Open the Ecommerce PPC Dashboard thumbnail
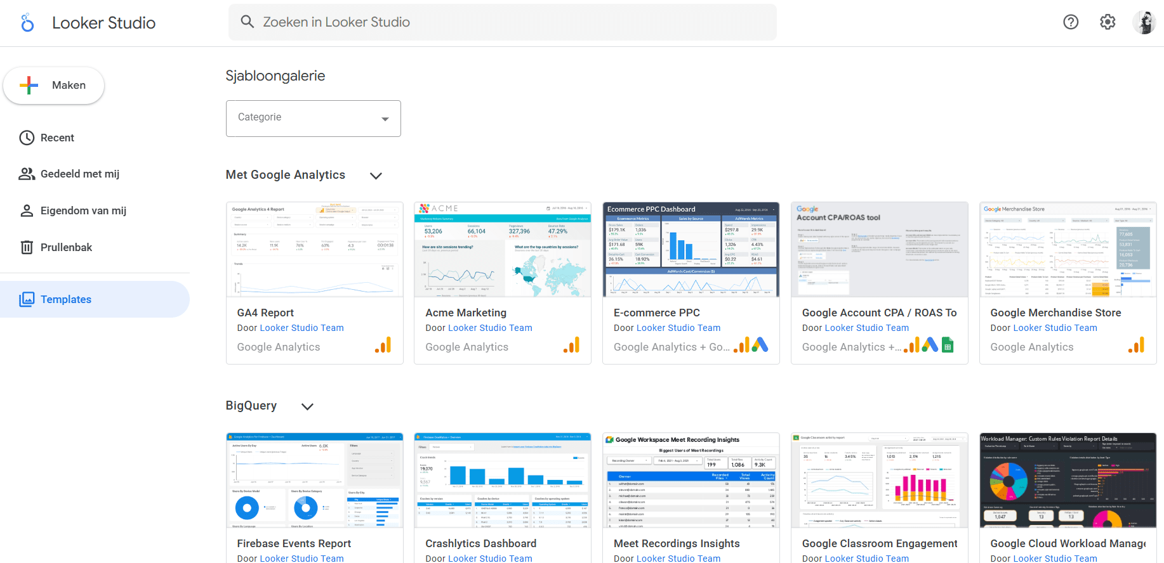The height and width of the screenshot is (563, 1164). 691,250
